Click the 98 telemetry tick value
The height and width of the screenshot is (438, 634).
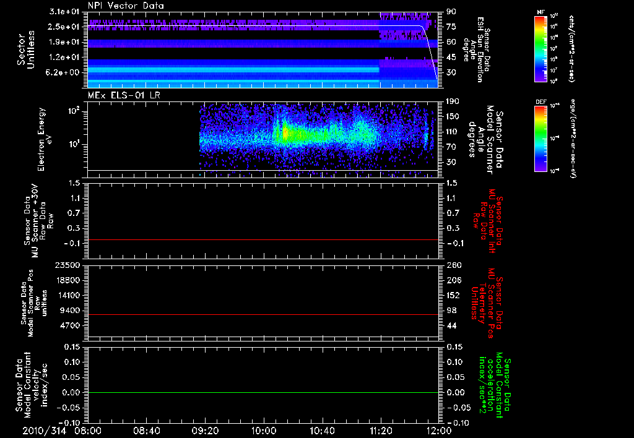coord(451,311)
